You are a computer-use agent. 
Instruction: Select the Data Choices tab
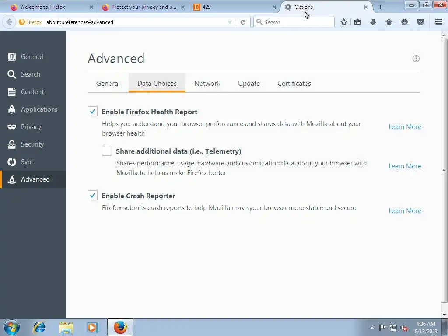(157, 84)
